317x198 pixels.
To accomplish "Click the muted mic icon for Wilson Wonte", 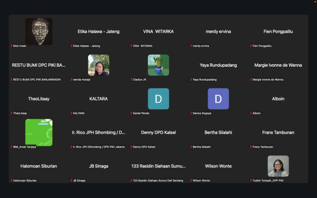I will tap(191, 180).
